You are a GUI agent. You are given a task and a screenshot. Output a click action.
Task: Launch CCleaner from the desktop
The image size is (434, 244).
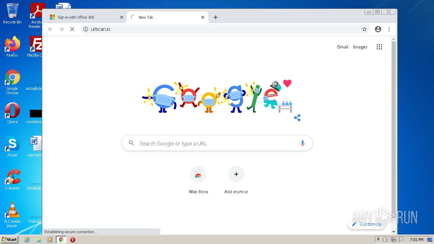pos(12,180)
